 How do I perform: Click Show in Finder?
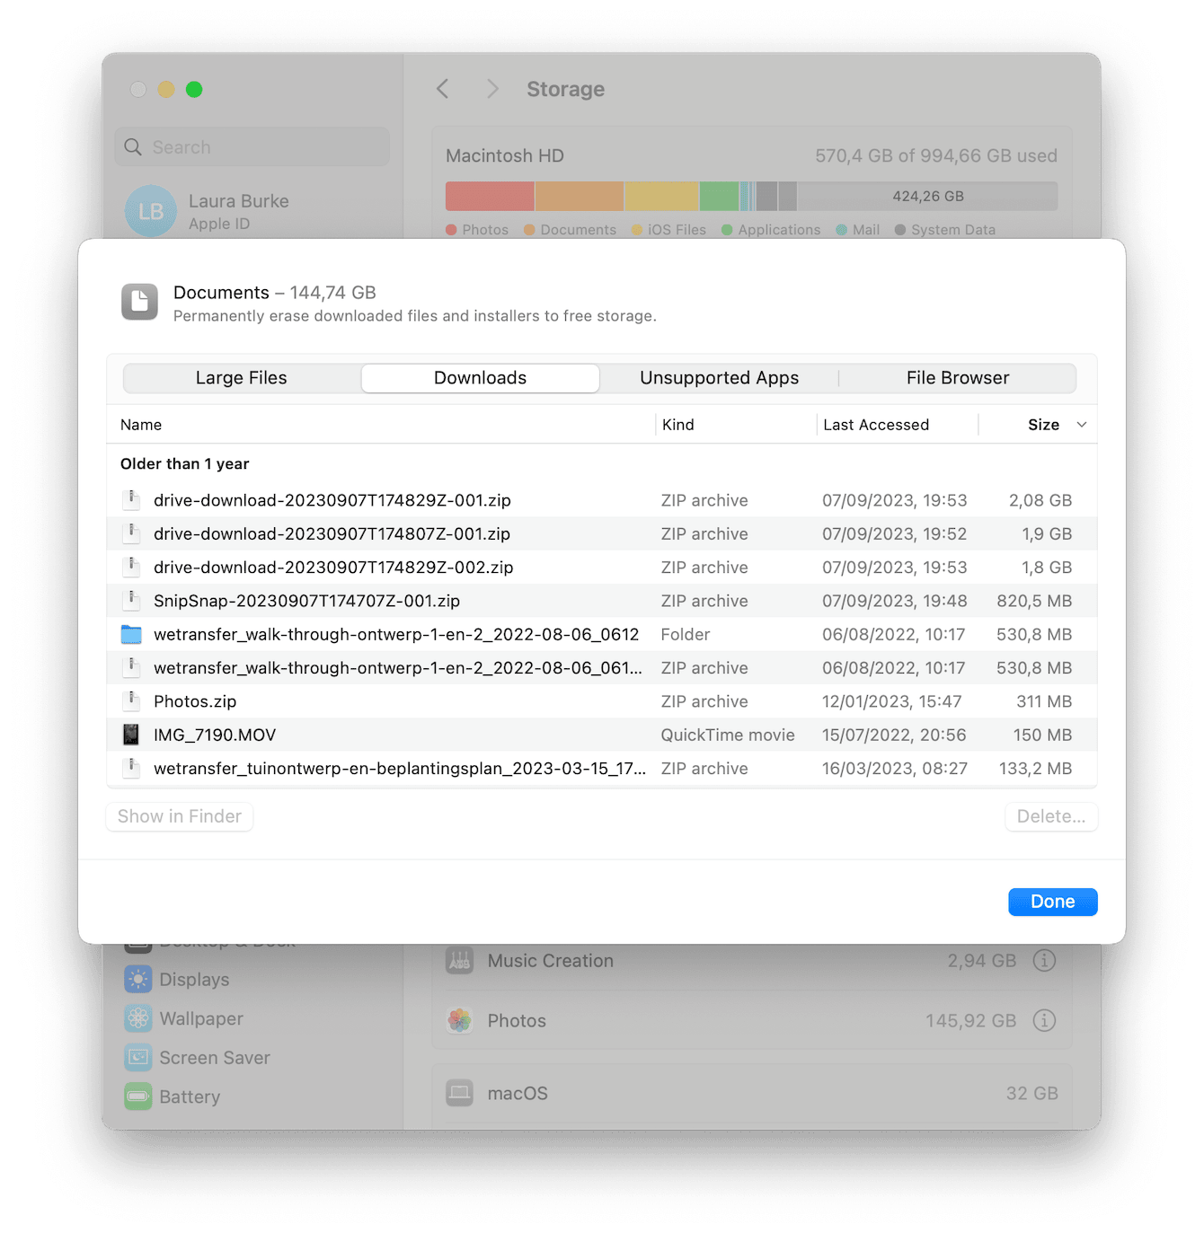(179, 816)
